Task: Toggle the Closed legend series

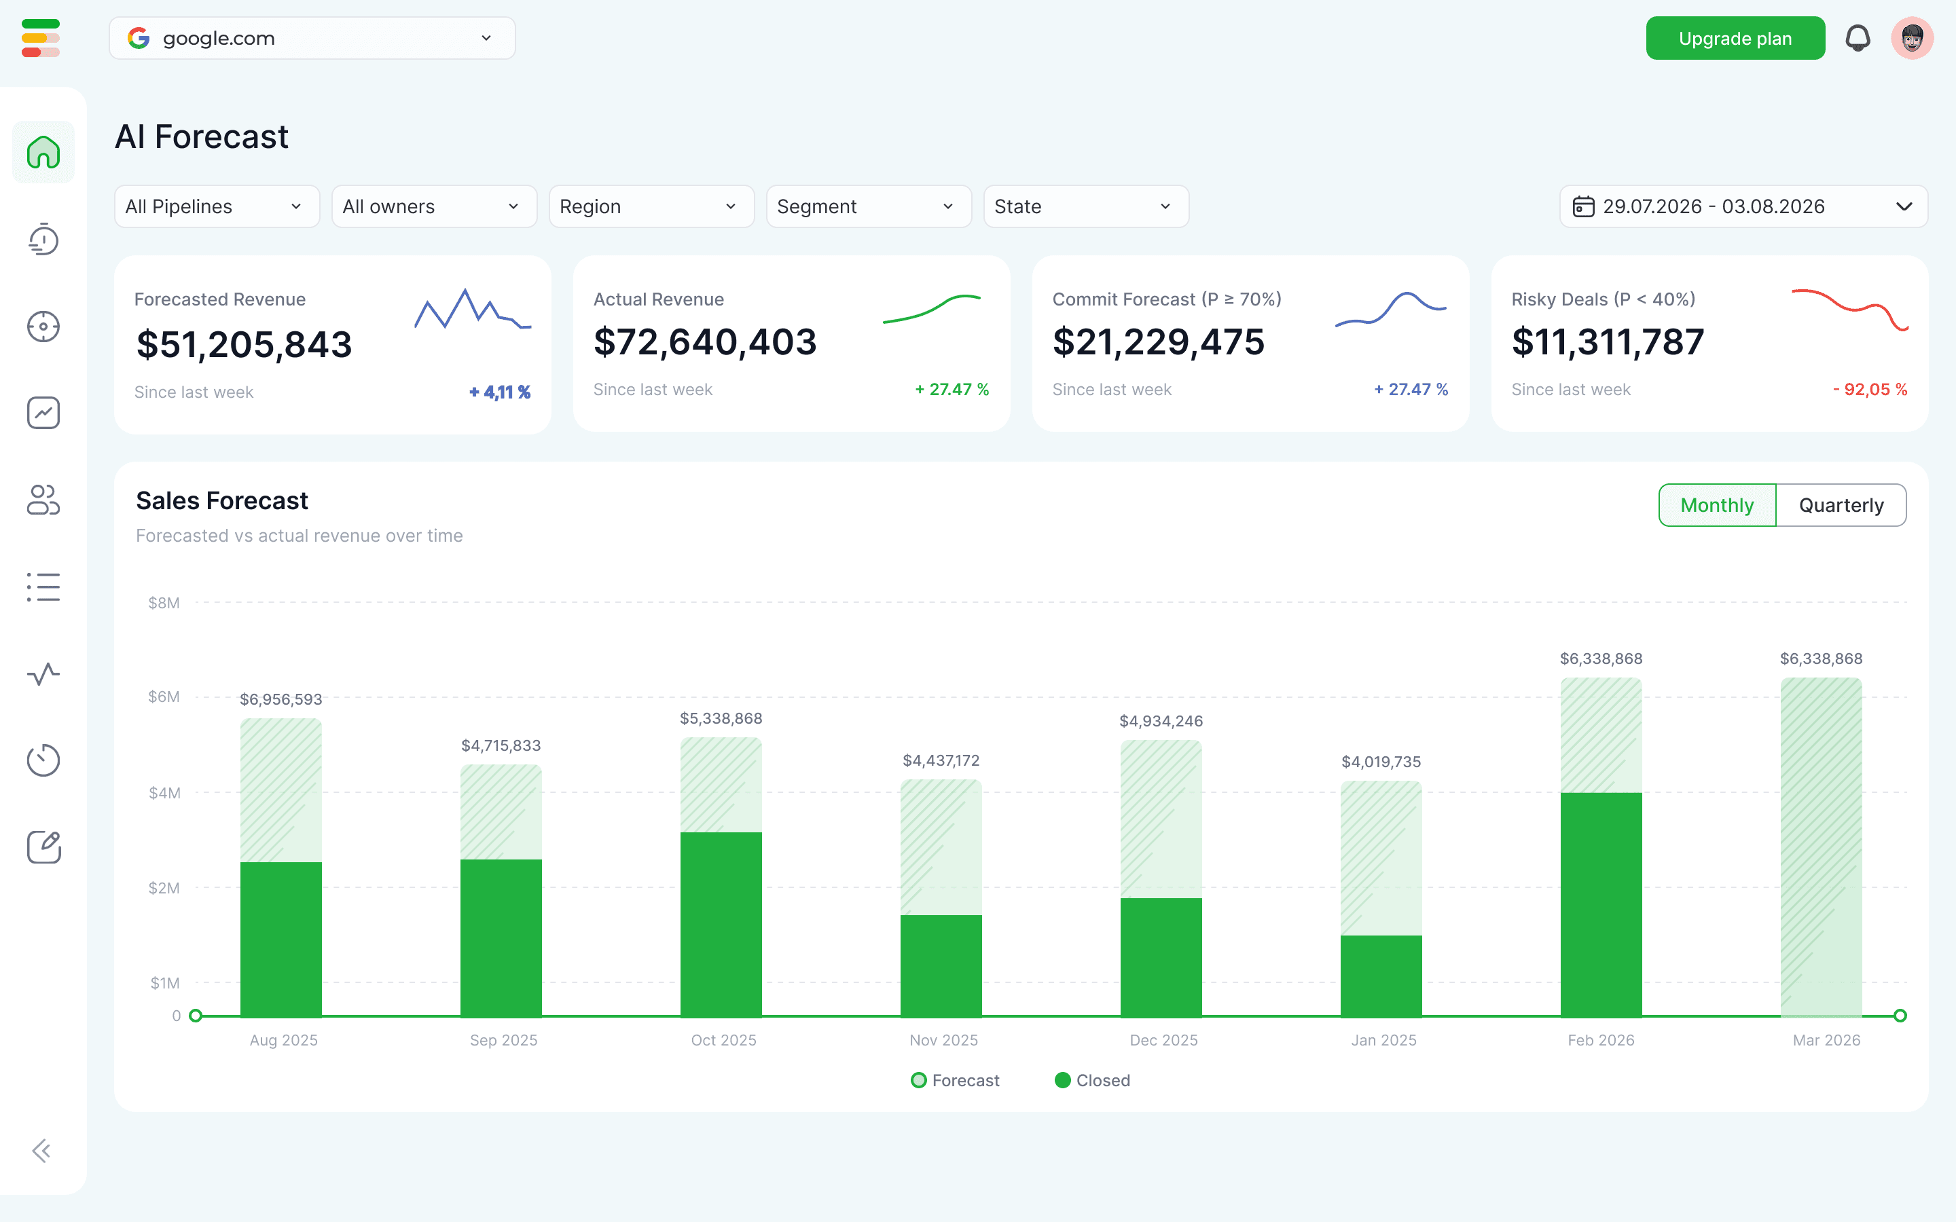Action: click(1092, 1081)
